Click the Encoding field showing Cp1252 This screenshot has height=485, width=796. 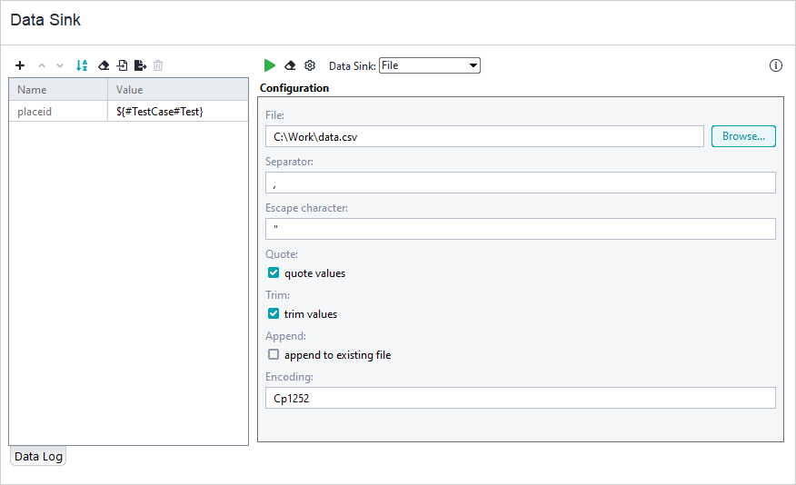(520, 398)
